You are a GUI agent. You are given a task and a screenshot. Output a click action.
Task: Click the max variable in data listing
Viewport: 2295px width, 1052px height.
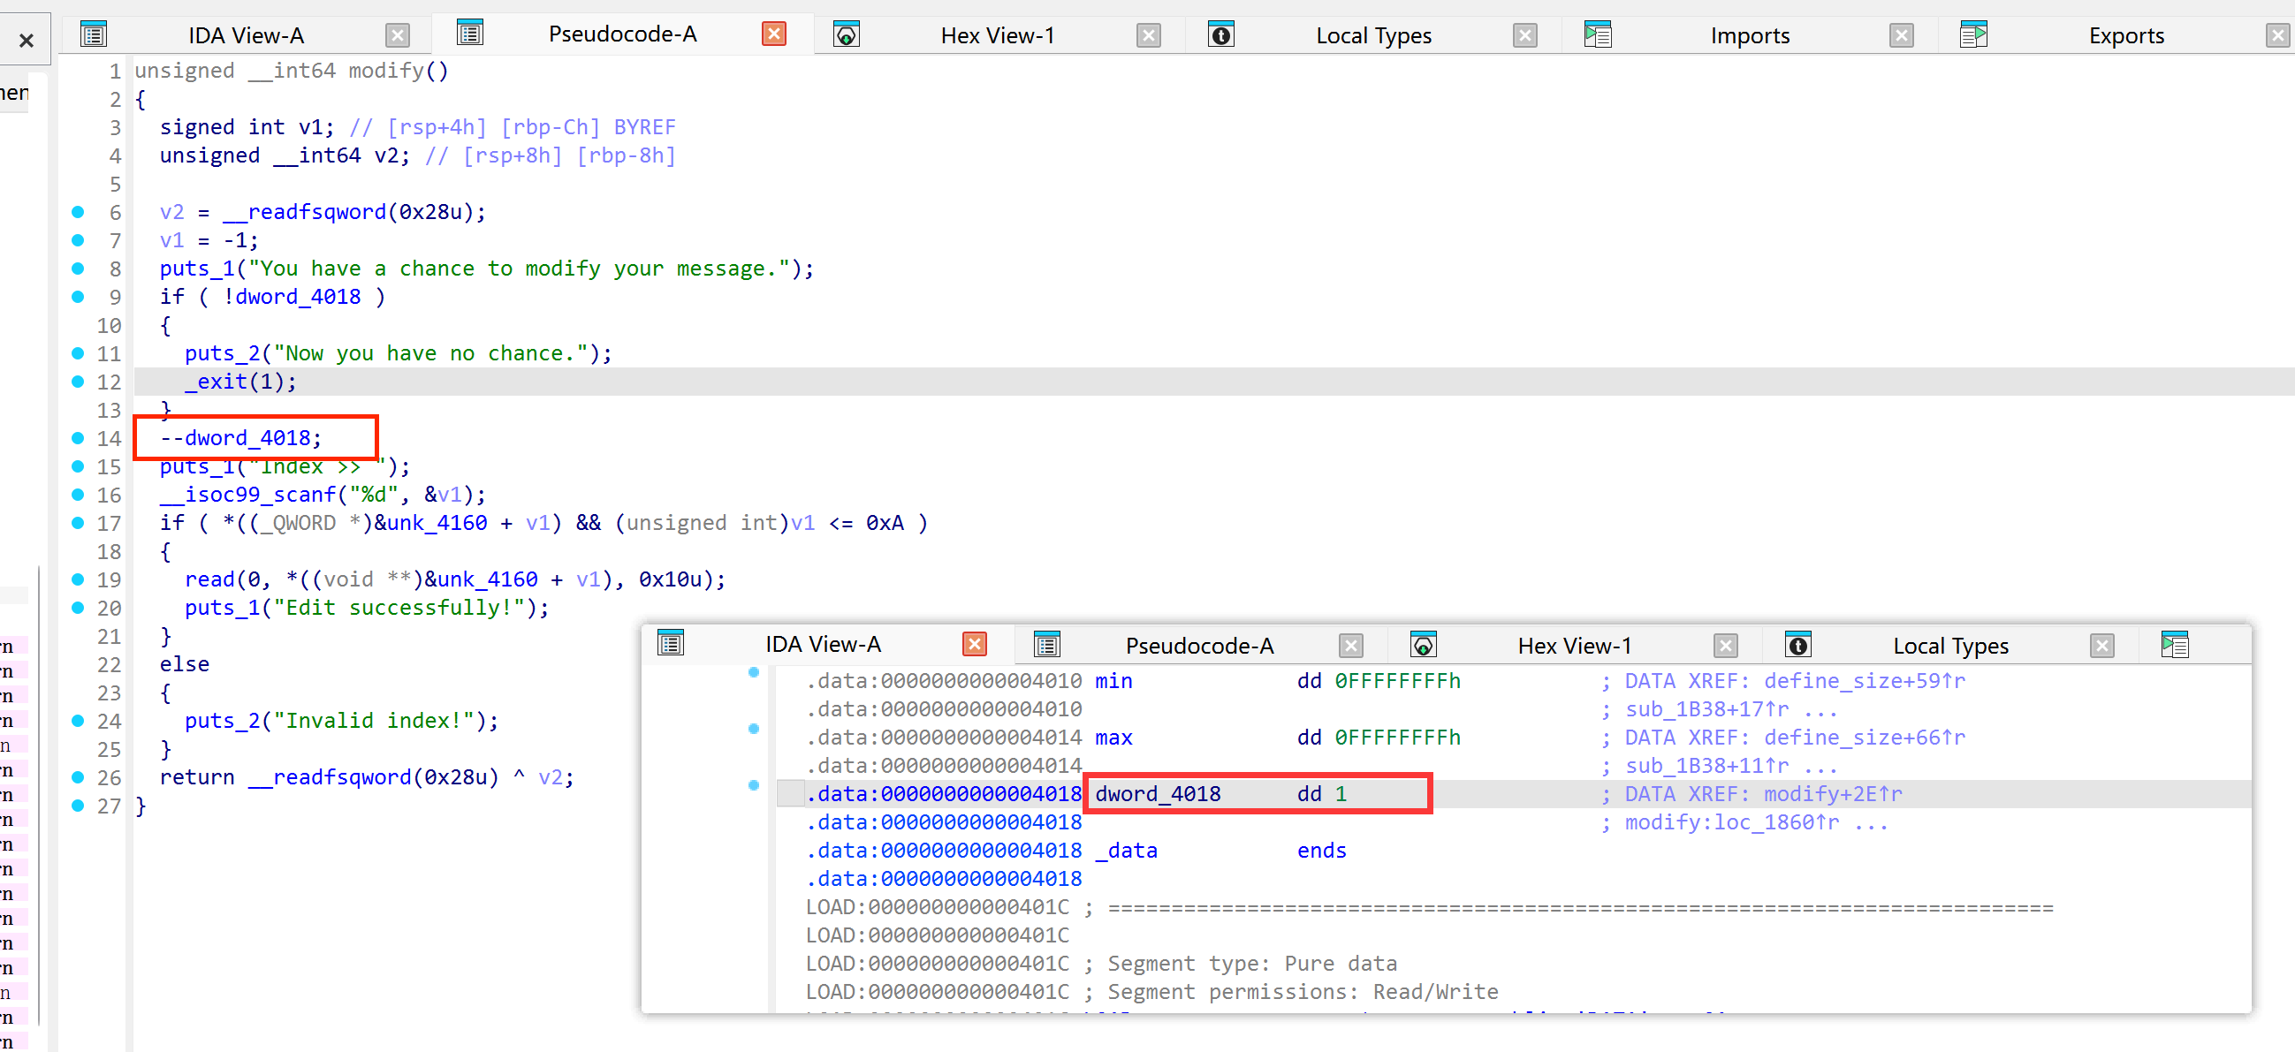pos(1113,738)
